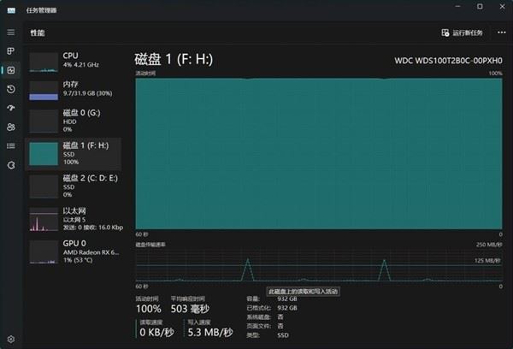
Task: Select the 内存 memory entry
Action: [x=74, y=91]
